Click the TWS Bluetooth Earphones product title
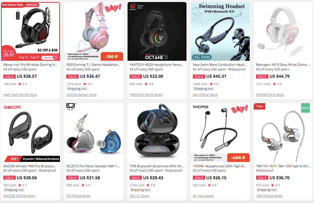This screenshot has height=203, width=314. pos(156,166)
